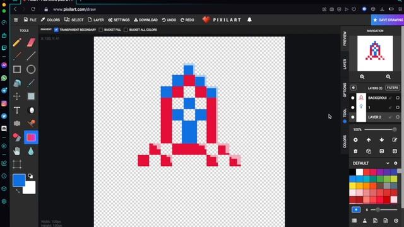Expand the DEFAULT palette dropdown
Screen dimensions: 404x227
(x=388, y=163)
